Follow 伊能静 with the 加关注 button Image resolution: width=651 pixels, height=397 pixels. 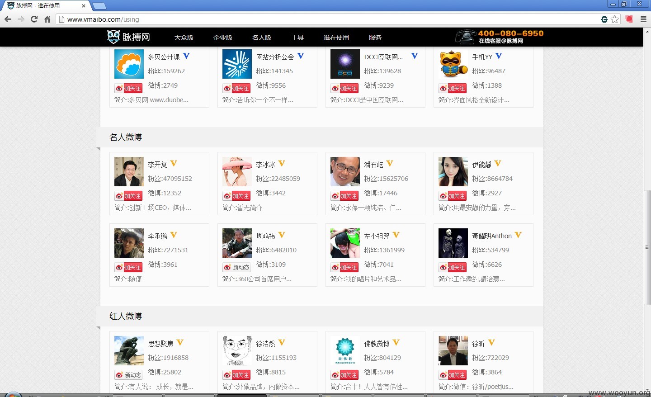point(453,196)
